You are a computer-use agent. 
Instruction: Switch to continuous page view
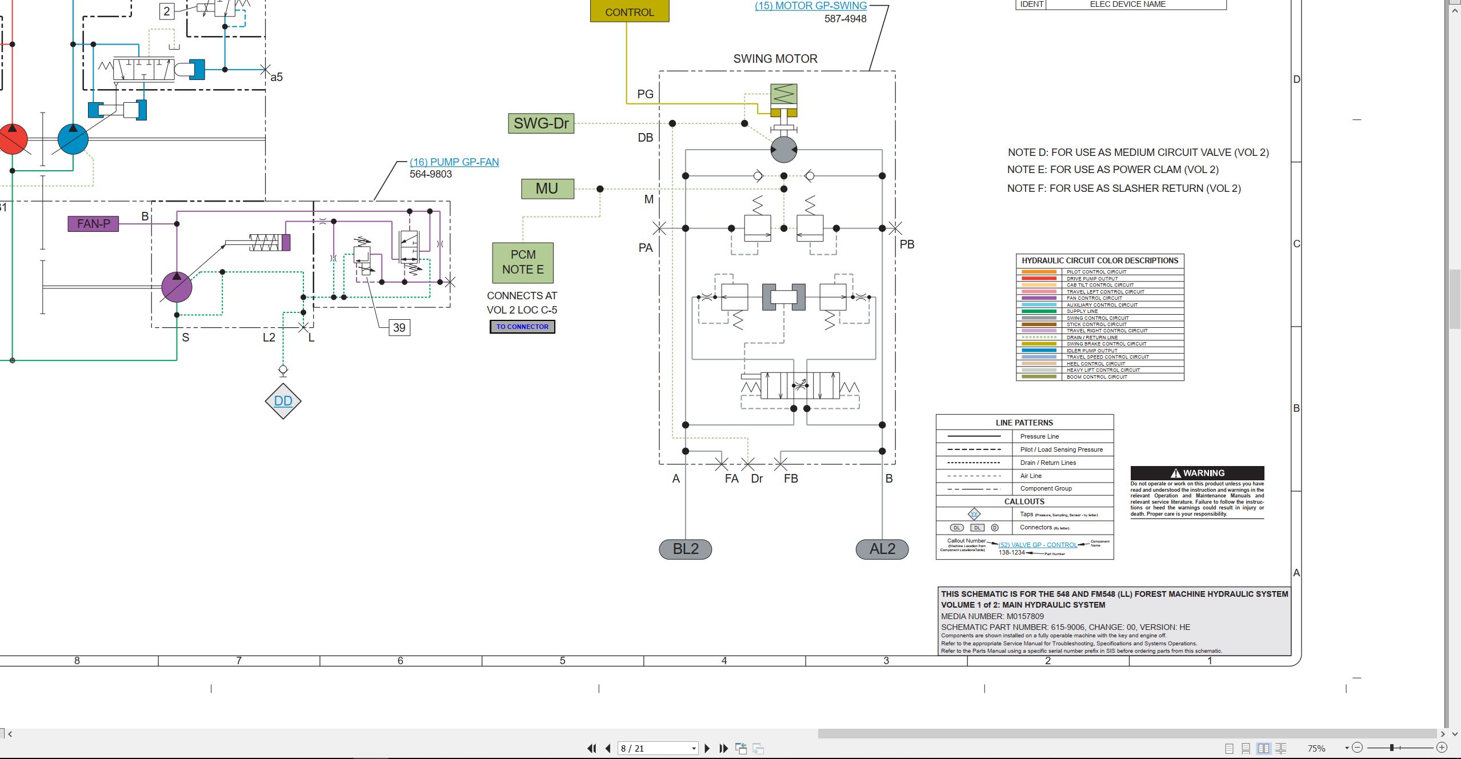[1246, 748]
